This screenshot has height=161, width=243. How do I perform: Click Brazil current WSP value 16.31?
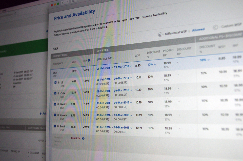(73, 127)
